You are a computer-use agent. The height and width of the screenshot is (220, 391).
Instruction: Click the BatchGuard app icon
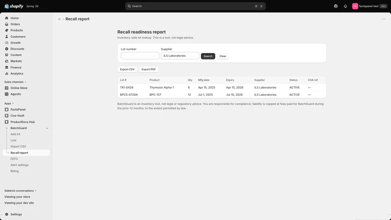click(x=6, y=128)
